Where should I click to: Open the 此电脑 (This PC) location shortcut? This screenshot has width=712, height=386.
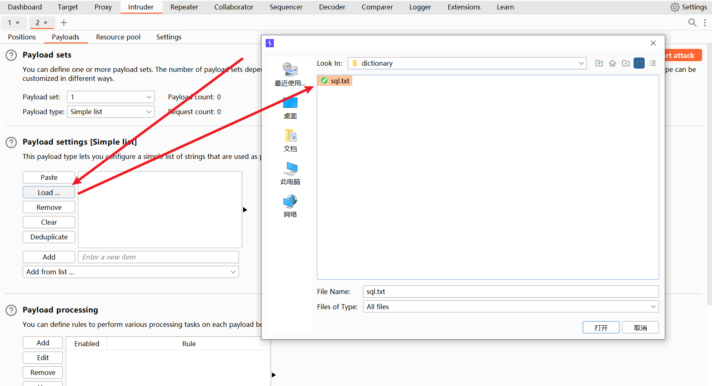(290, 173)
